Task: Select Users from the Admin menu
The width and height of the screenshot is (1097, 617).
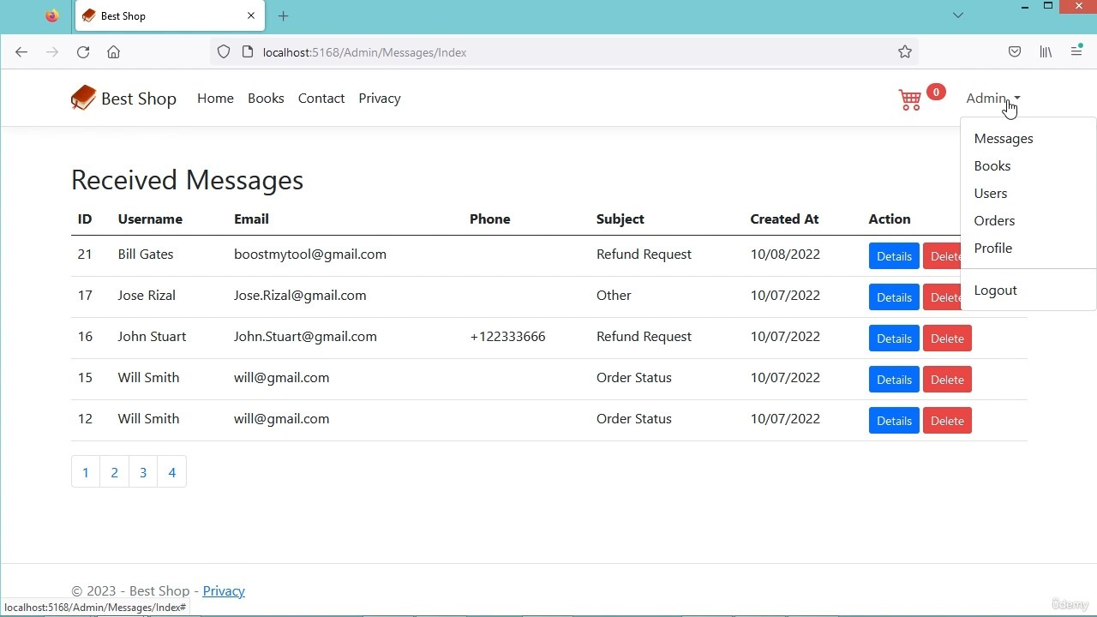Action: [x=990, y=194]
